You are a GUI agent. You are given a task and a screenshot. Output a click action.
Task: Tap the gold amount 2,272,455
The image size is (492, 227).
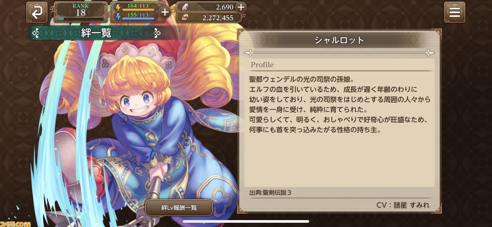tap(218, 18)
